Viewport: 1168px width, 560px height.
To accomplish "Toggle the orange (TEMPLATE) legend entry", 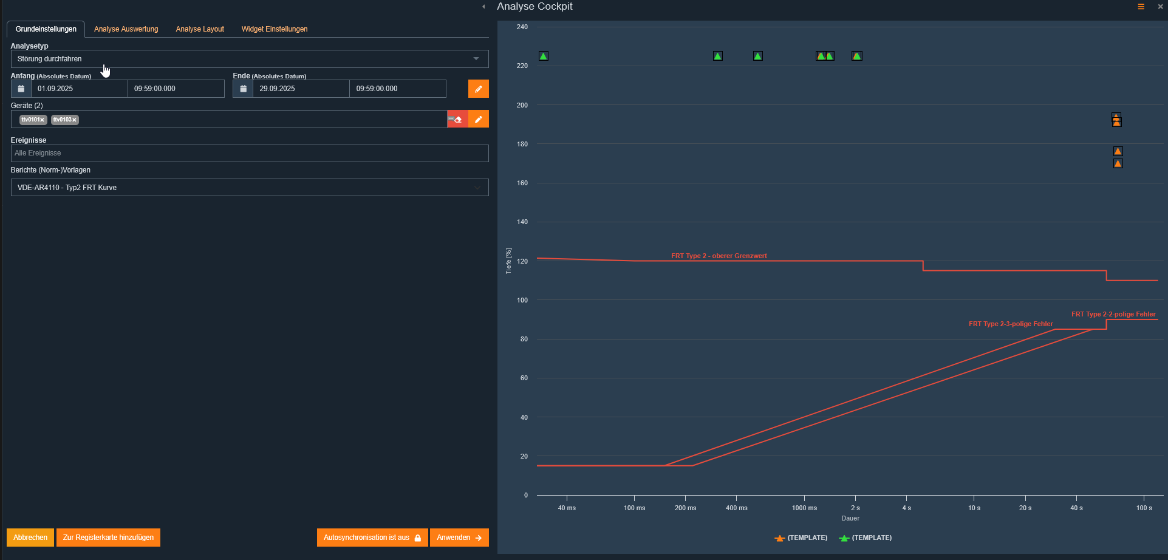I will click(x=801, y=538).
